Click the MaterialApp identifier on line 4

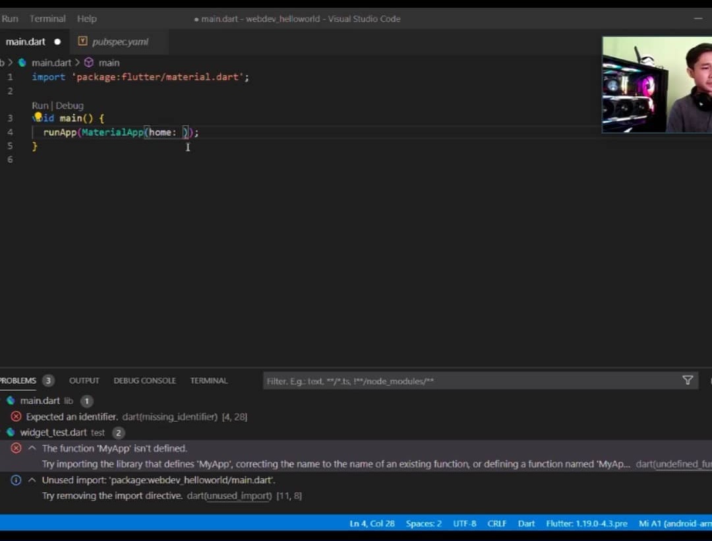(113, 132)
